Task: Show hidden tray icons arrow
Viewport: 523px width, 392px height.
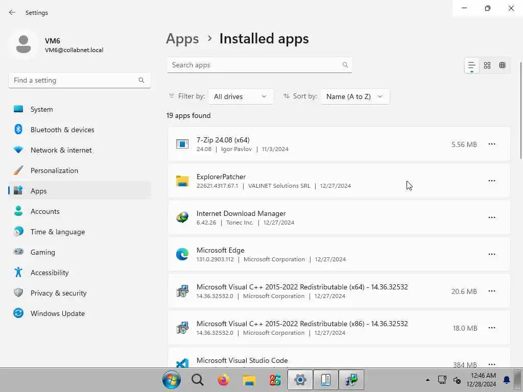Action: click(x=427, y=380)
